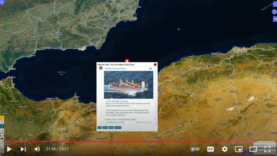Viewport: 277px width, 156px height.
Task: Seek on the red video progress bar
Action: (130, 142)
